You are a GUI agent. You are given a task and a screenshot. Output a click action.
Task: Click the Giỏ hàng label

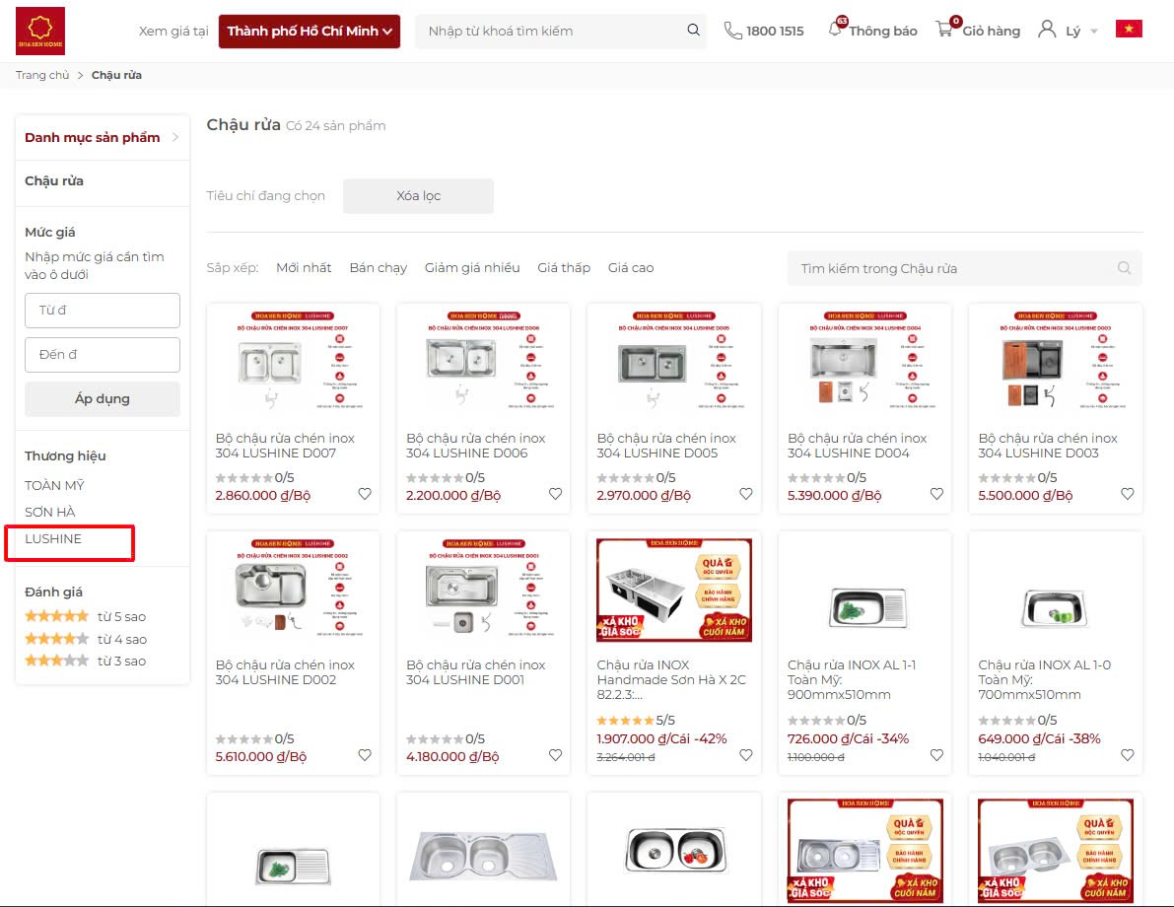[992, 32]
